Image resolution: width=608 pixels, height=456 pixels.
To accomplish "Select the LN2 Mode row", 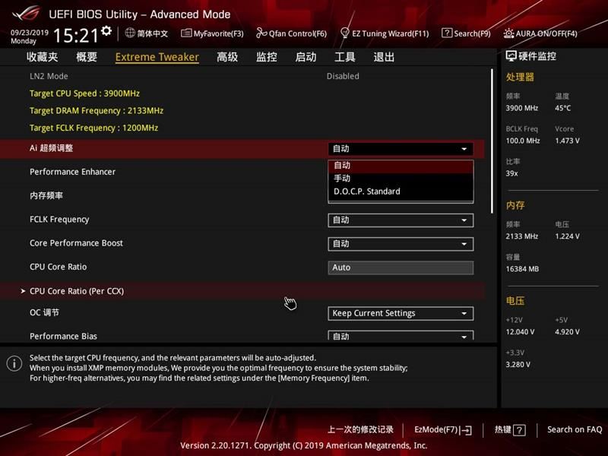I will pyautogui.click(x=242, y=77).
